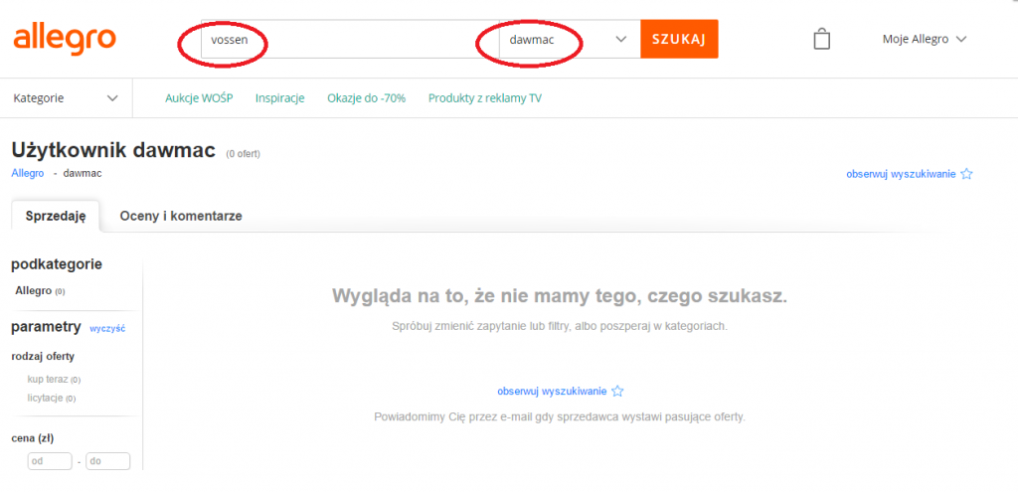
Task: Select the 'licytacje' offer type filter
Action: 52,398
